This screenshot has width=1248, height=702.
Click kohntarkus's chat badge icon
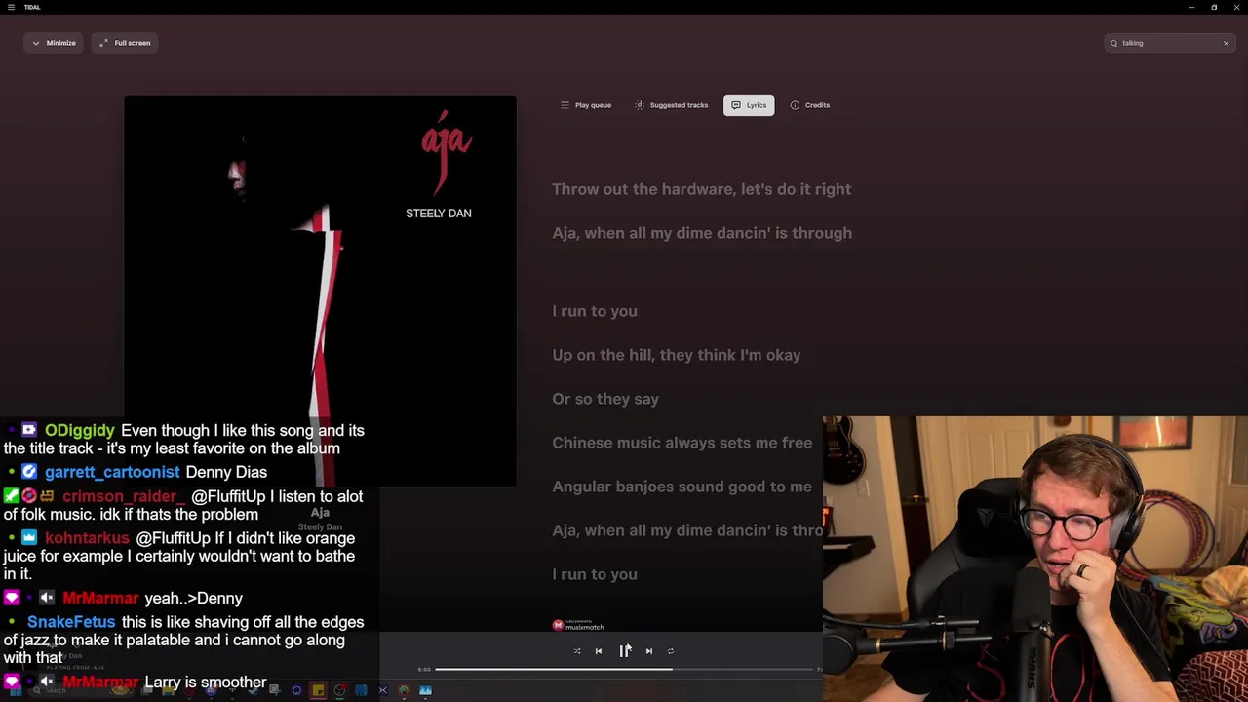click(28, 538)
